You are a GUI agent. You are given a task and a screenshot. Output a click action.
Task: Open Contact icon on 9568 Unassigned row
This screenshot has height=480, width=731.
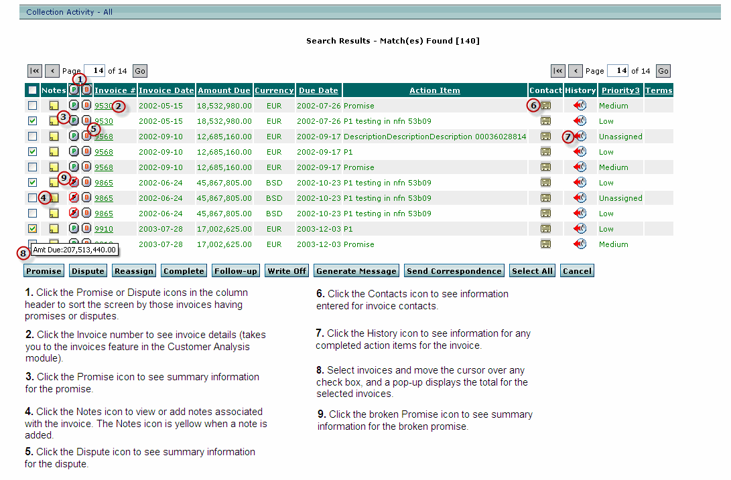coord(545,137)
